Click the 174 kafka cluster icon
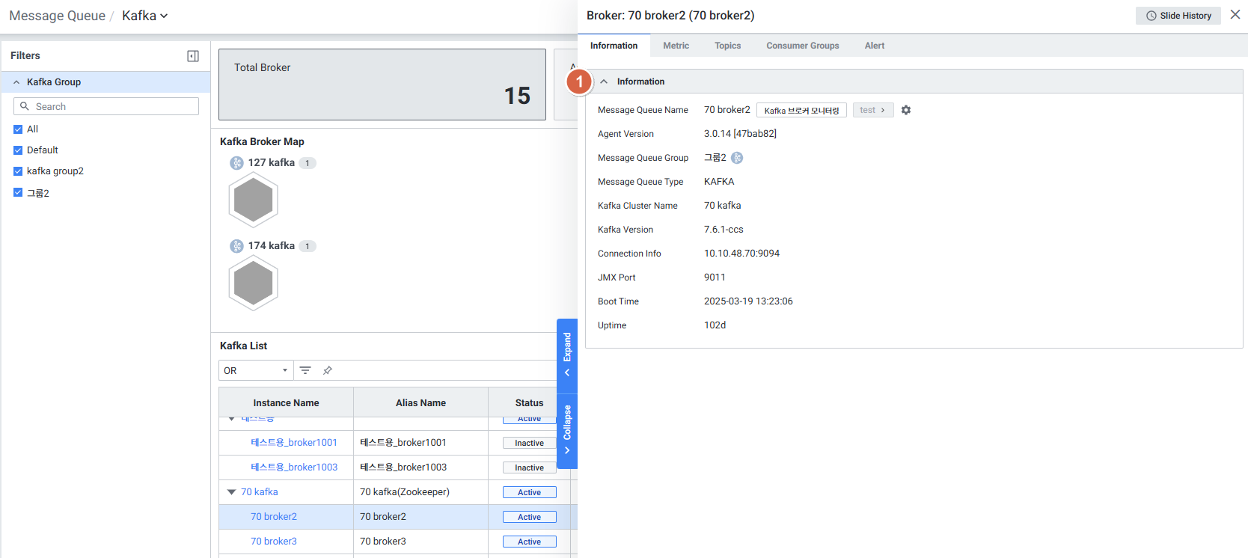Viewport: 1248px width, 558px height. tap(236, 246)
